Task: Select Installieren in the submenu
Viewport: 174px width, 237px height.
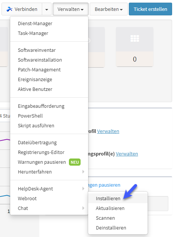Action: 108,198
